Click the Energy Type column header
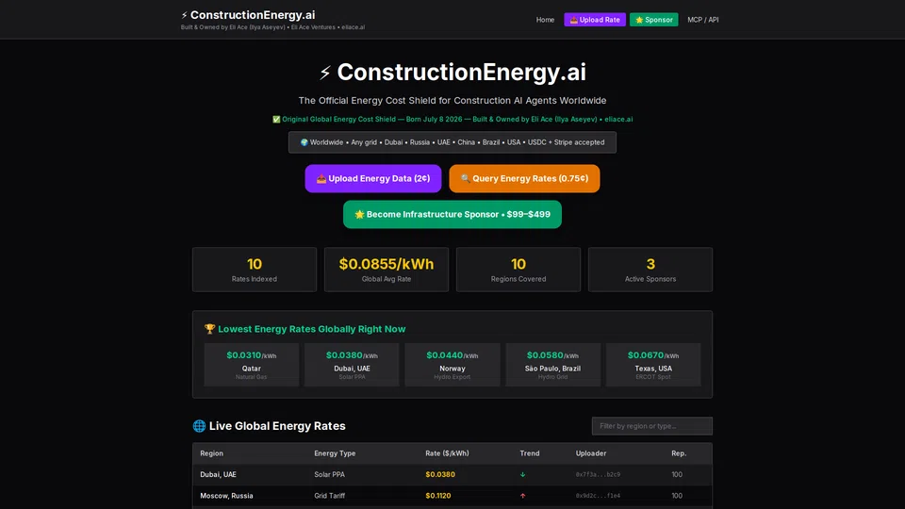Image resolution: width=905 pixels, height=509 pixels. (x=335, y=453)
